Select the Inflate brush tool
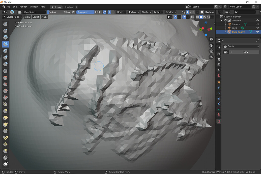 coord(5,57)
